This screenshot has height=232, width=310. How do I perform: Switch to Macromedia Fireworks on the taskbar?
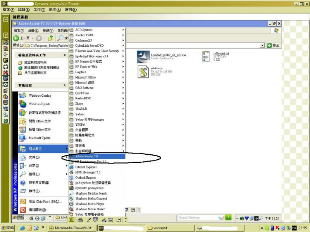tap(72, 228)
